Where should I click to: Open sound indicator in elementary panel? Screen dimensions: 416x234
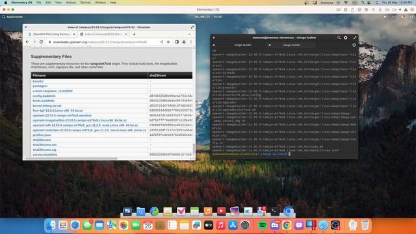click(x=385, y=17)
